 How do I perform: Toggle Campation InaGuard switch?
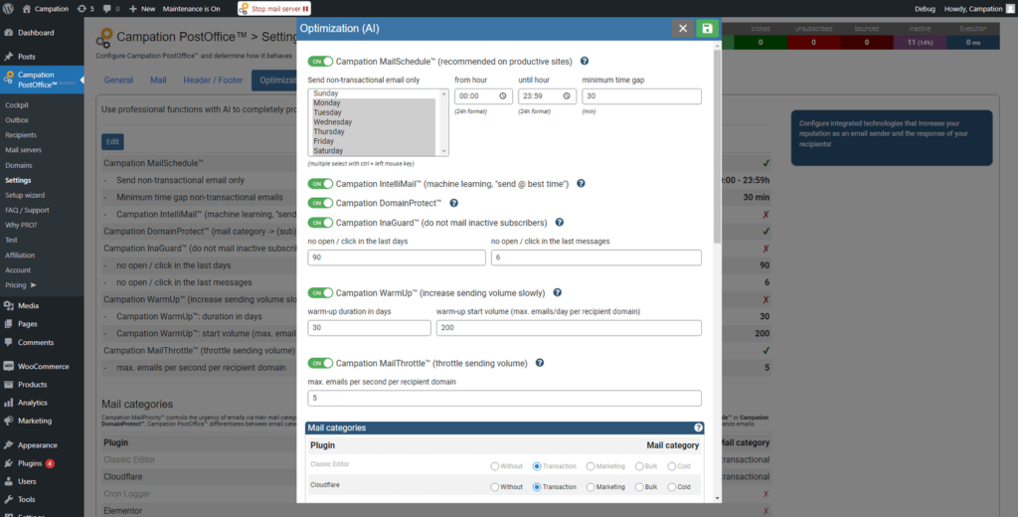coord(320,222)
